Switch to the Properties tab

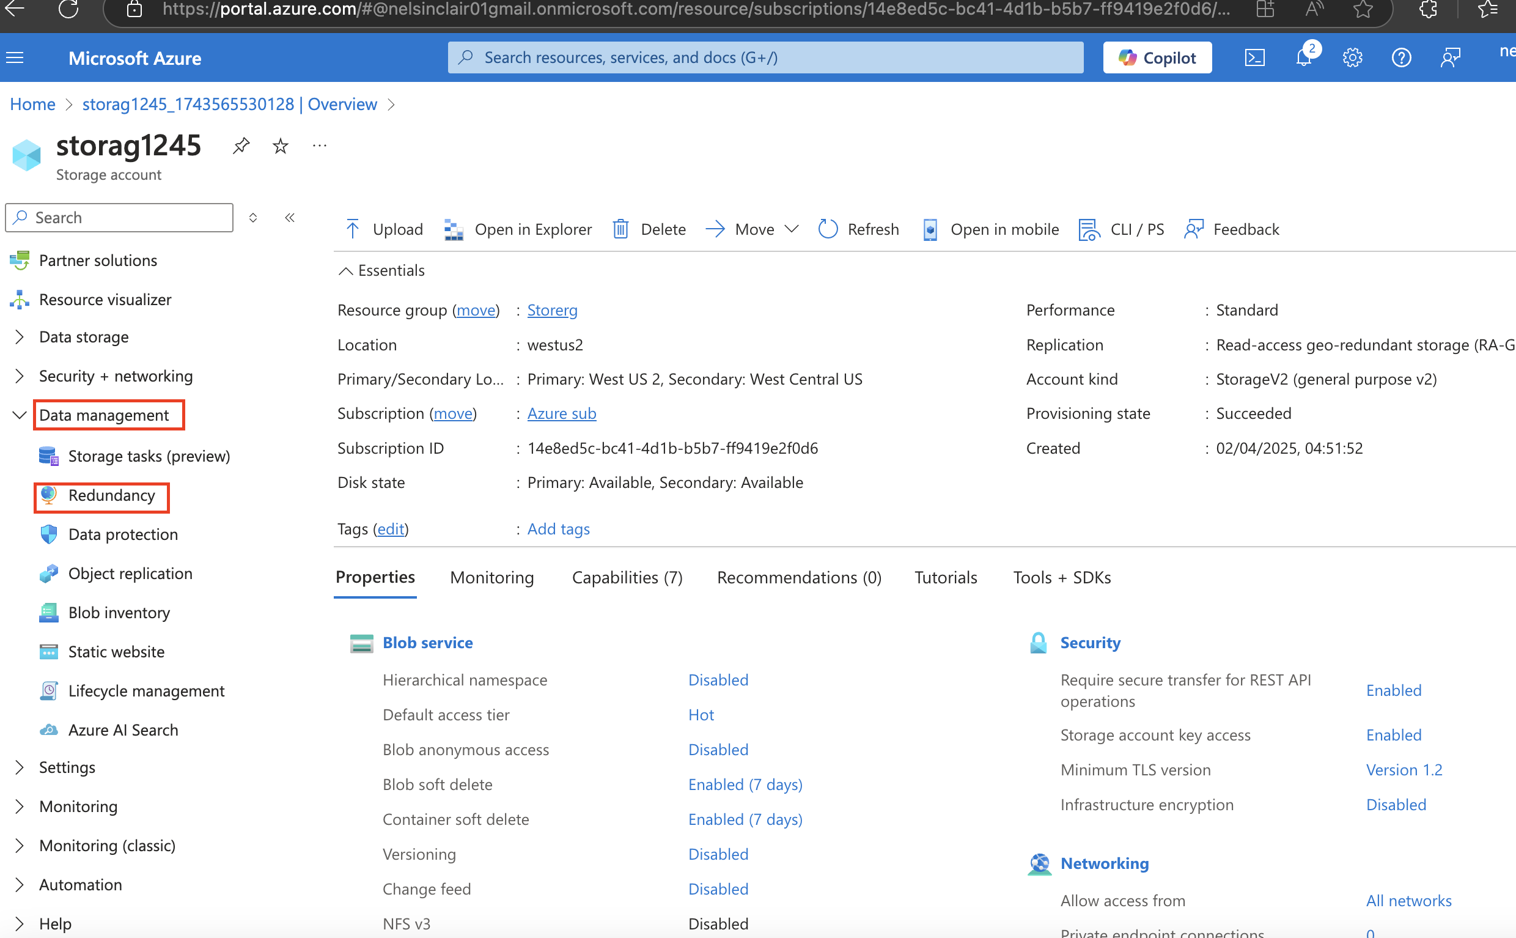(x=375, y=577)
